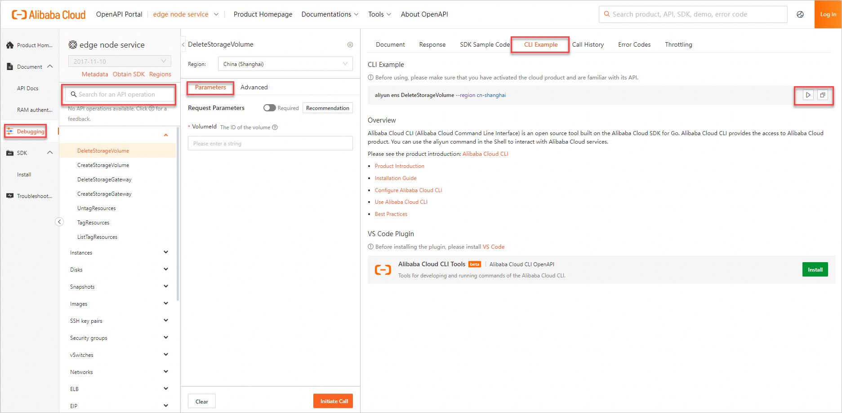Open the theme icon next to Log In
This screenshot has width=842, height=413.
pos(800,14)
